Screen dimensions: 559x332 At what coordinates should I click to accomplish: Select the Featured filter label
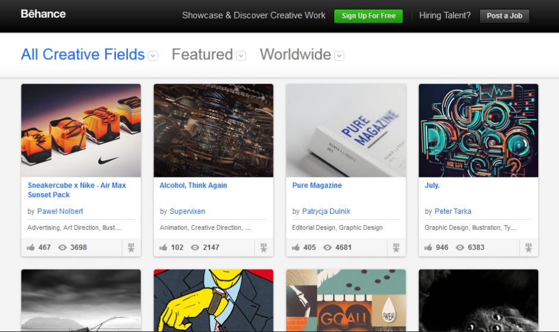pos(202,55)
